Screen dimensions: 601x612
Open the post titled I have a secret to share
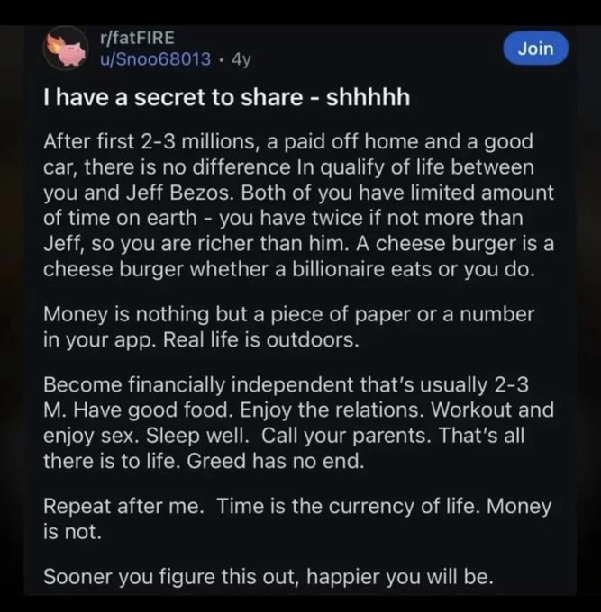tap(227, 97)
